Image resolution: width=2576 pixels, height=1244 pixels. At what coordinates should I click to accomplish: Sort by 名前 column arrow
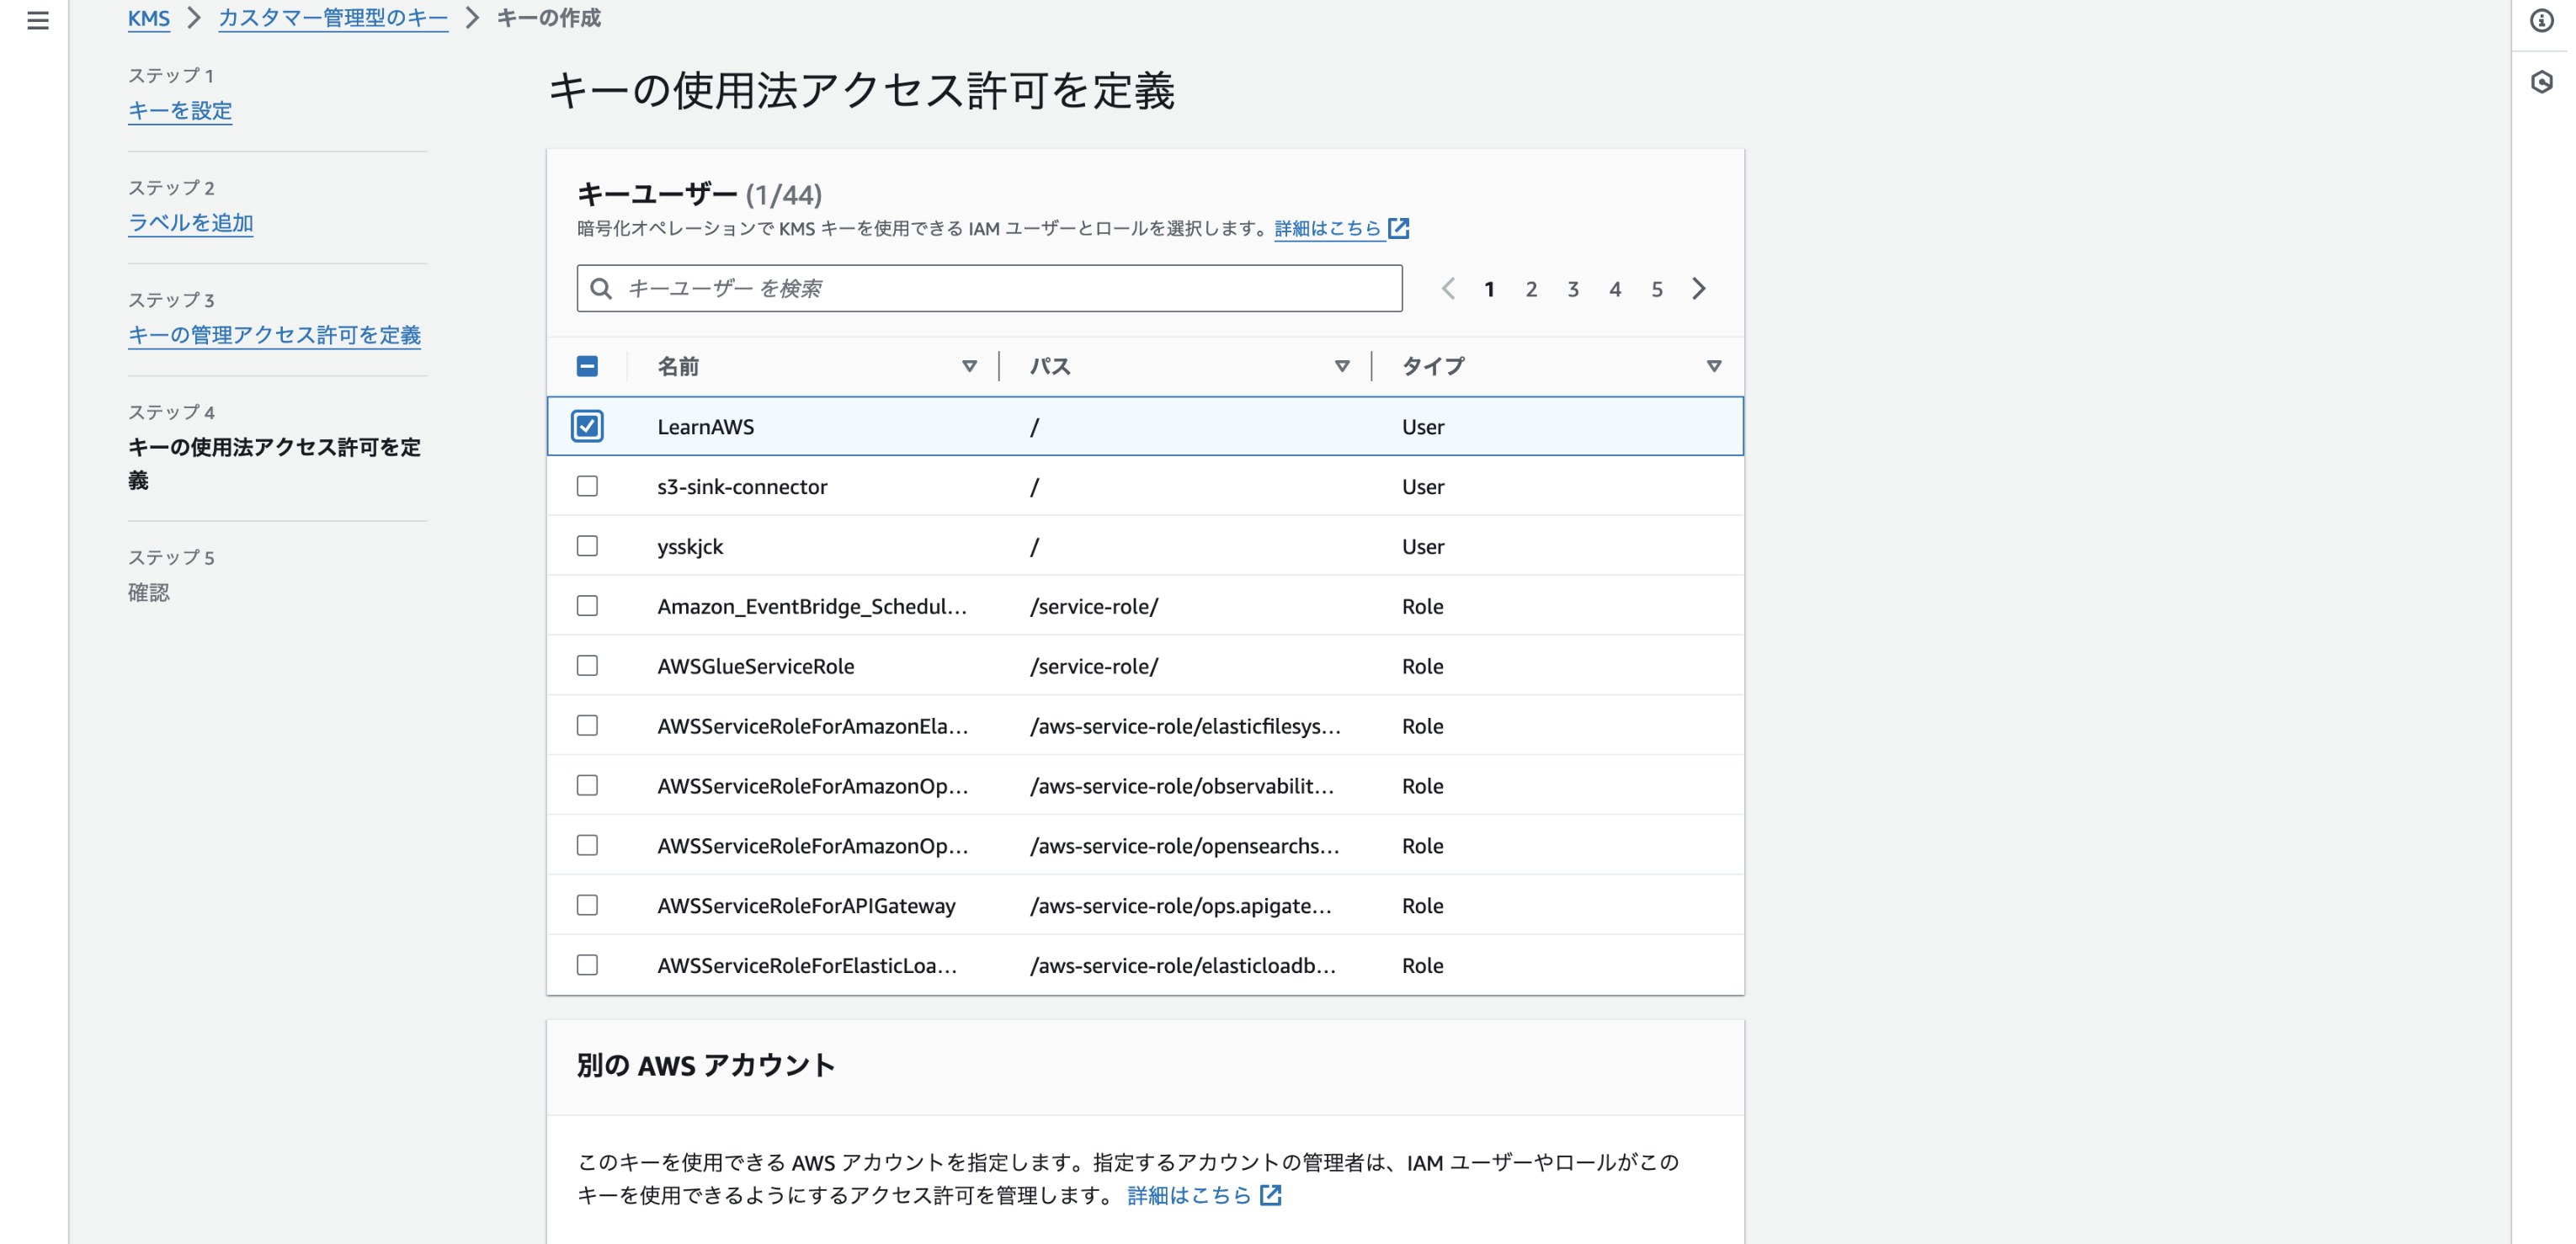pyautogui.click(x=969, y=366)
